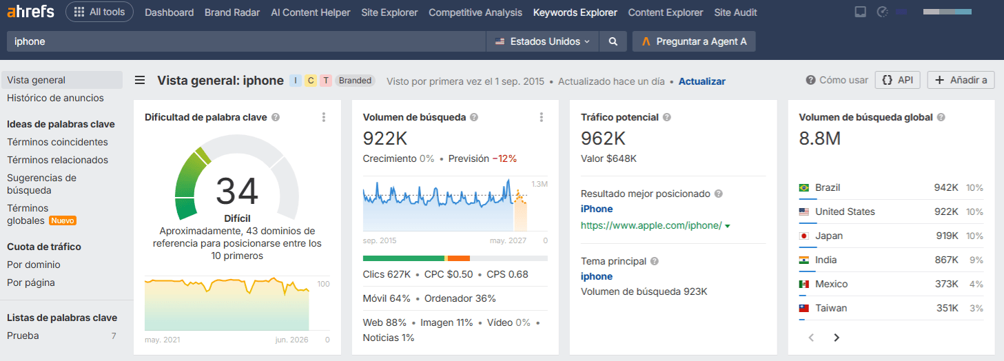
Task: Click help icon next to Volumen de búsqueda global
Action: [x=941, y=117]
